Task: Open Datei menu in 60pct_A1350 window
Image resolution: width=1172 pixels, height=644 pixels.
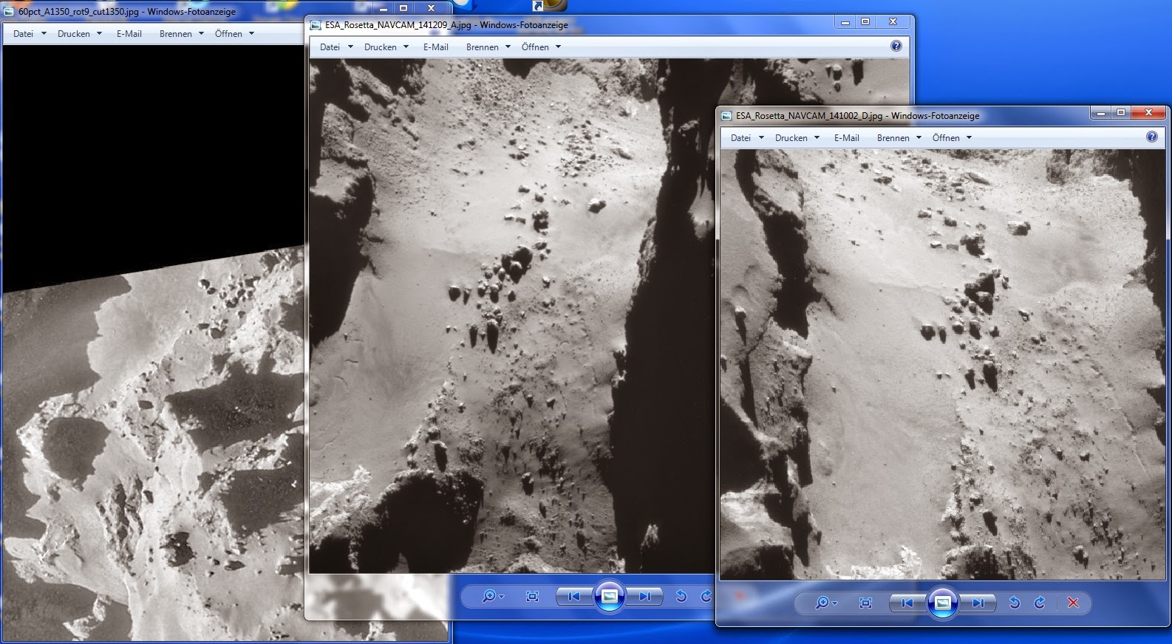Action: (29, 33)
